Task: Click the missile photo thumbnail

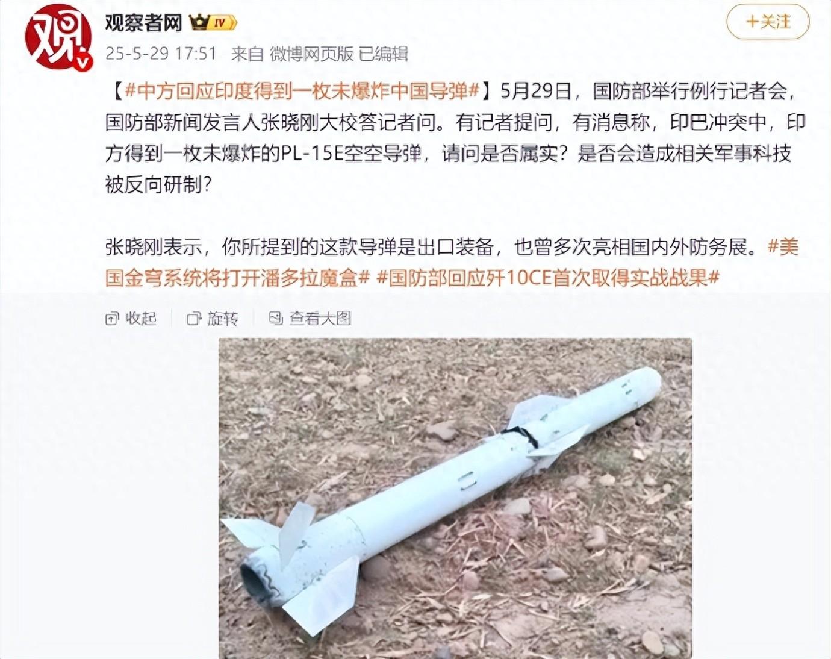Action: tap(455, 498)
